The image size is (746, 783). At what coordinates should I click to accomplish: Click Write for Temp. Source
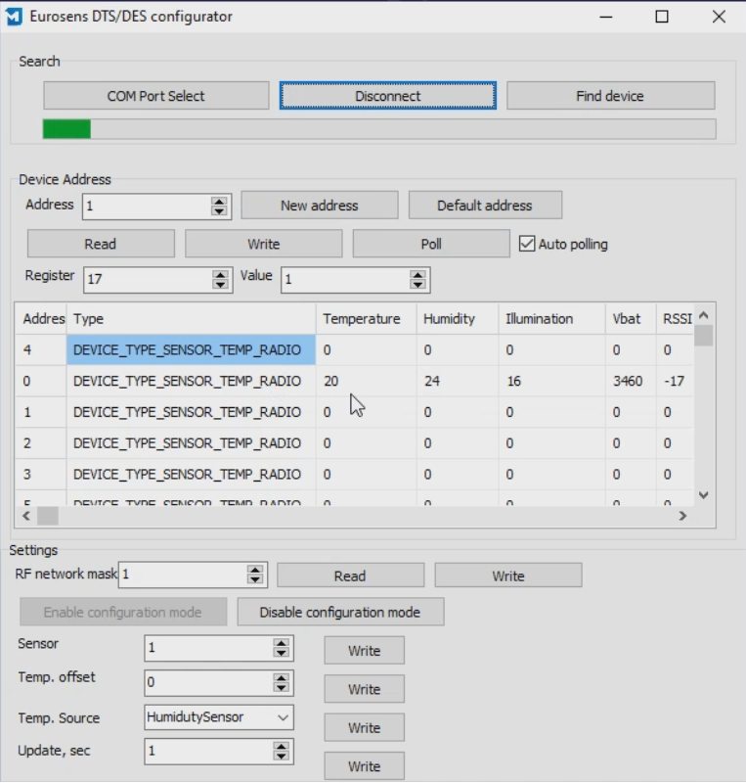coord(365,727)
